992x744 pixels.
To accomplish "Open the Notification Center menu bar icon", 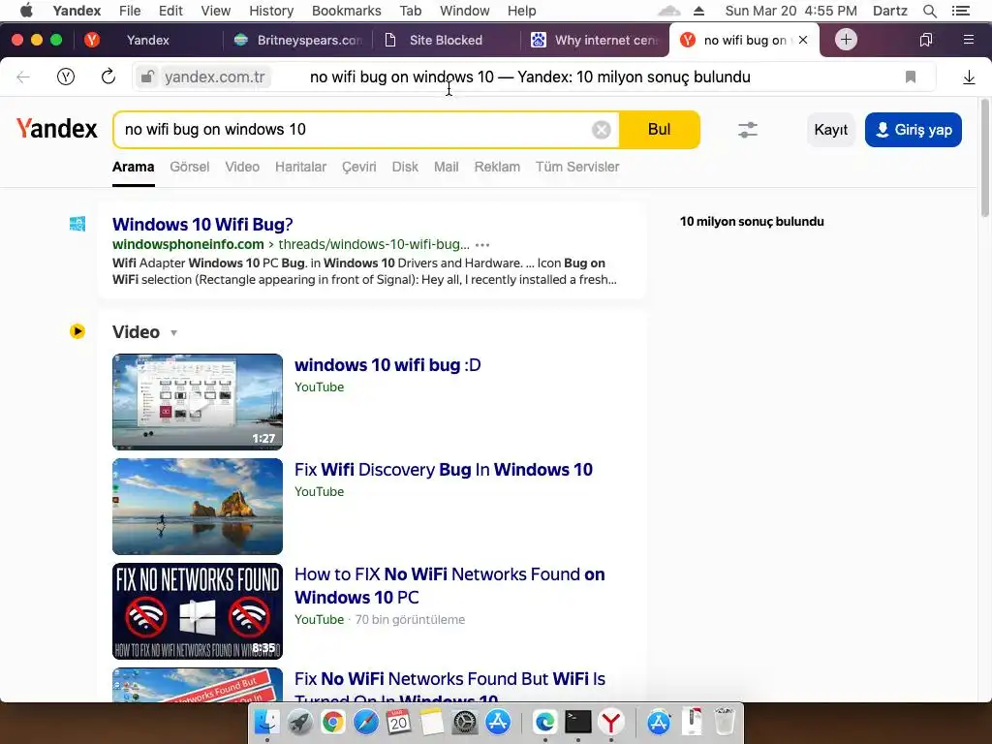I will click(x=961, y=11).
